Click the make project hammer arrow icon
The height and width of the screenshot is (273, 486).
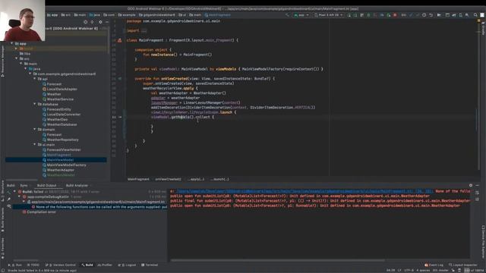(x=288, y=15)
